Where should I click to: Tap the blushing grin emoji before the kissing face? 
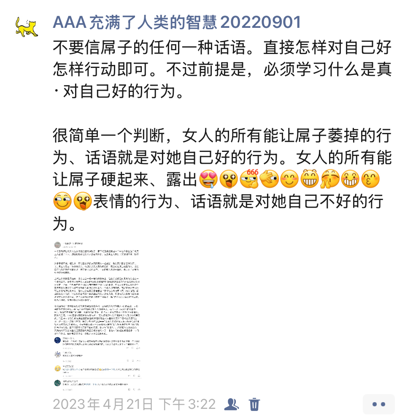[x=351, y=178]
